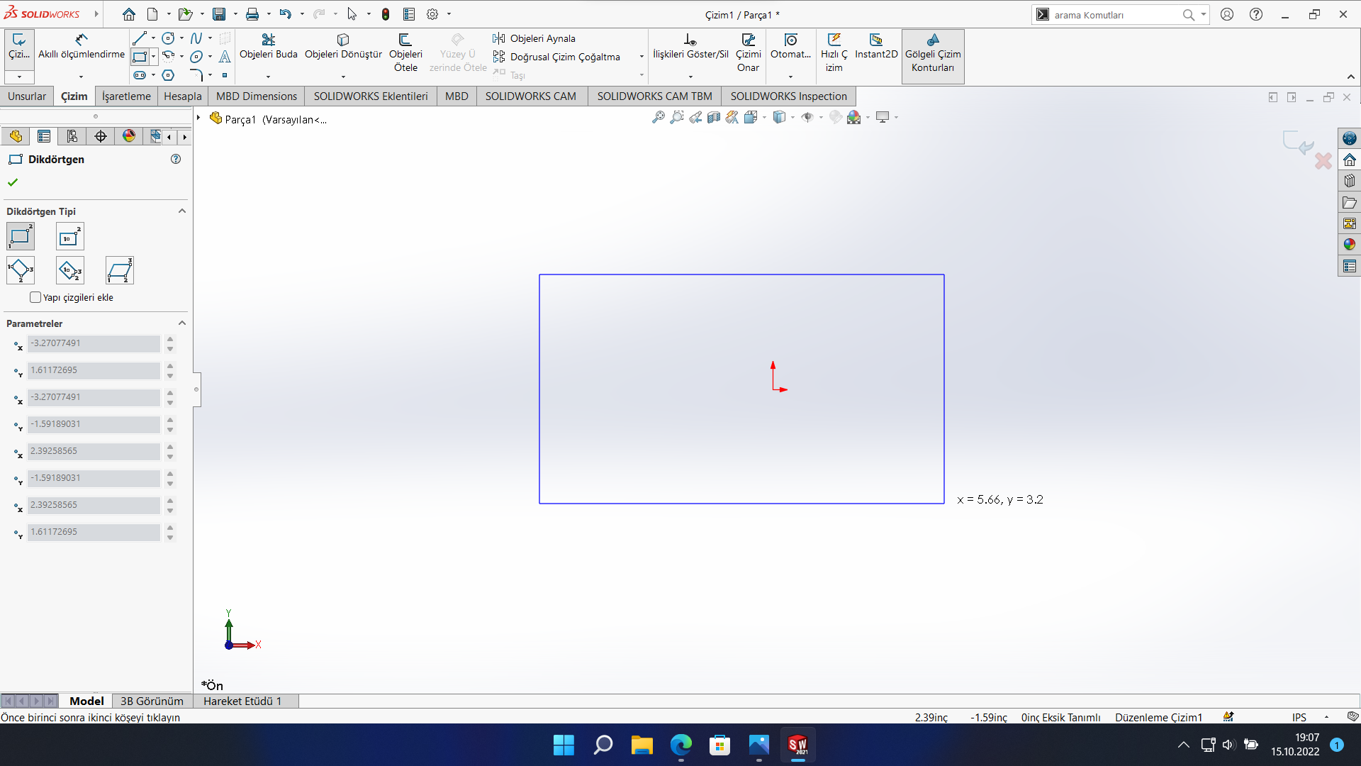Select the 3 point corner rectangle type
The image size is (1361, 766).
21,270
